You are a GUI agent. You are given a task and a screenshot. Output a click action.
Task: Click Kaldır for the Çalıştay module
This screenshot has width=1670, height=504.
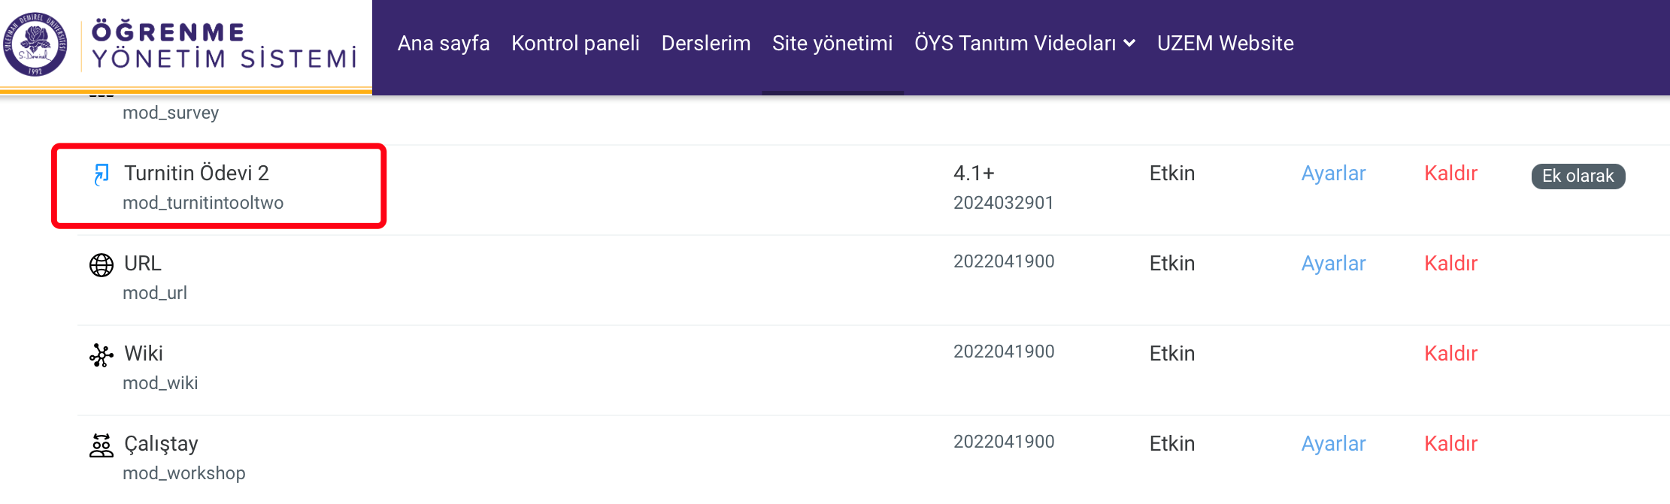click(1450, 444)
